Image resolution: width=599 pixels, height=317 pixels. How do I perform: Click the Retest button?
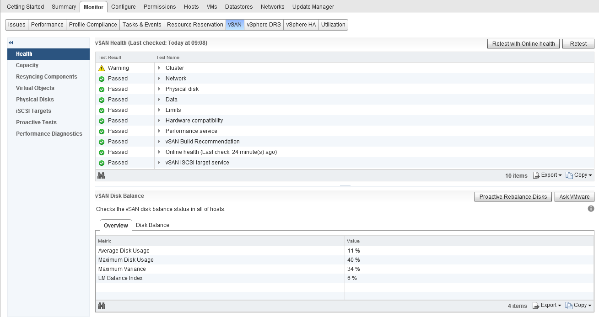pyautogui.click(x=578, y=44)
